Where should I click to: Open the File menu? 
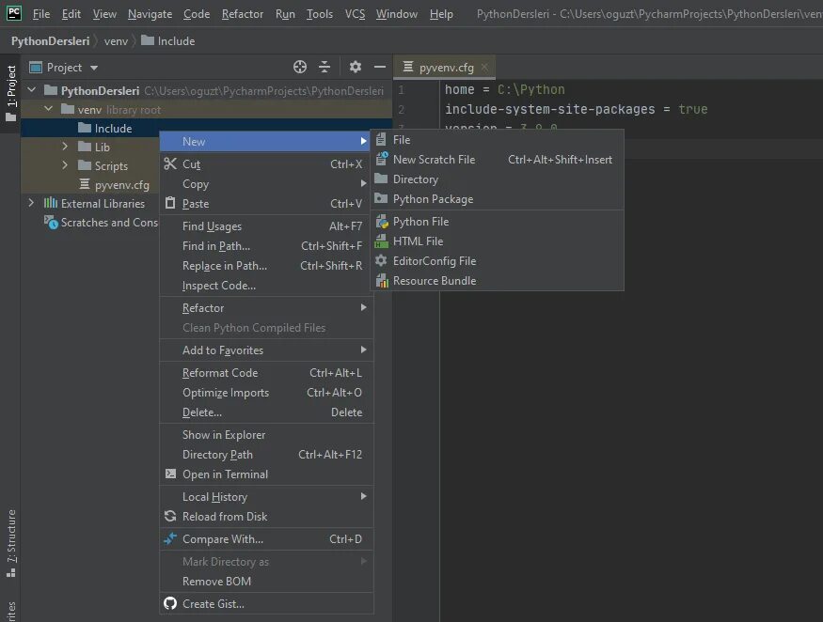click(x=41, y=14)
